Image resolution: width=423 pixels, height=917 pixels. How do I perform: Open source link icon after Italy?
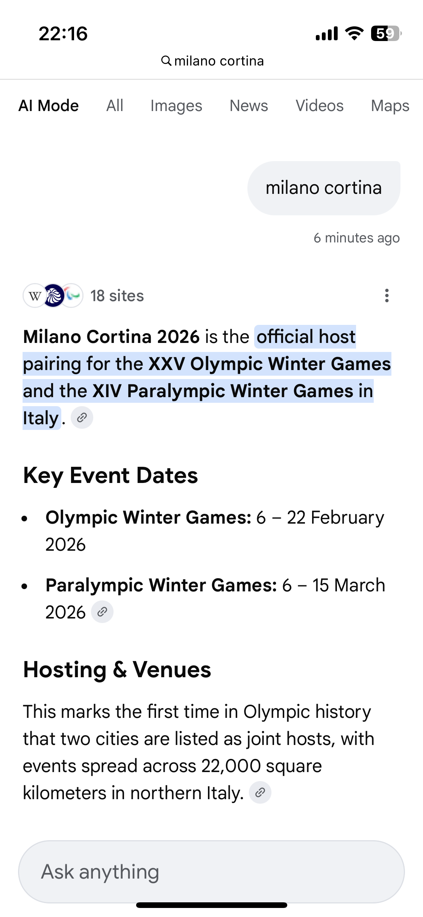tap(82, 417)
